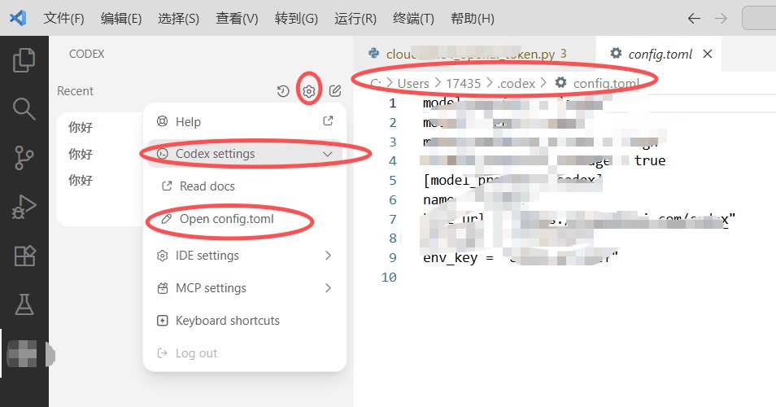This screenshot has height=407, width=776.
Task: Click Open config.toml menu entry
Action: [226, 219]
